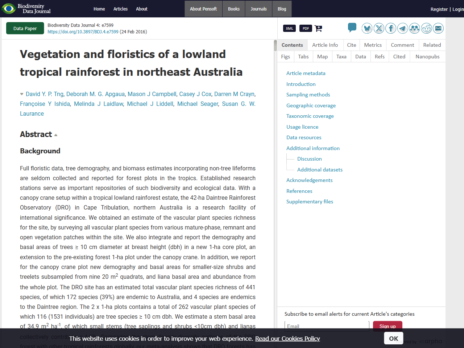Add the article to cart
Image resolution: width=464 pixels, height=348 pixels.
coord(318,28)
